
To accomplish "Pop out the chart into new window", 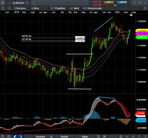I will [x=140, y=3].
